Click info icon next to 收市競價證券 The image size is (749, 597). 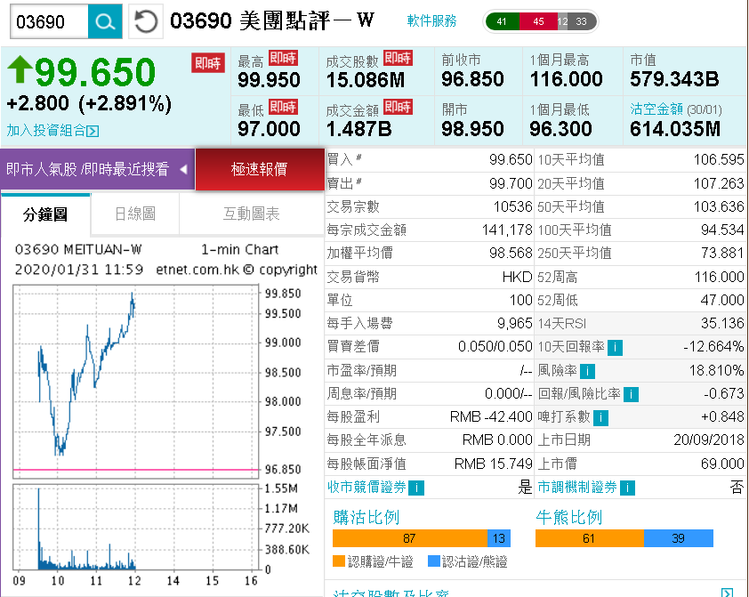point(416,488)
